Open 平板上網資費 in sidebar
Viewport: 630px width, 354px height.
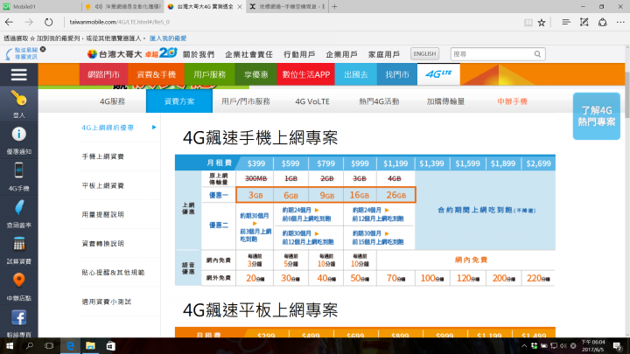tap(103, 185)
